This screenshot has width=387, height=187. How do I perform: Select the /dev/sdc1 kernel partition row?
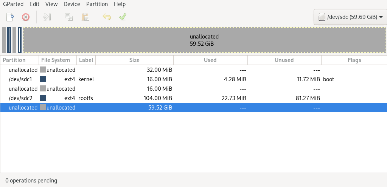[x=194, y=79]
